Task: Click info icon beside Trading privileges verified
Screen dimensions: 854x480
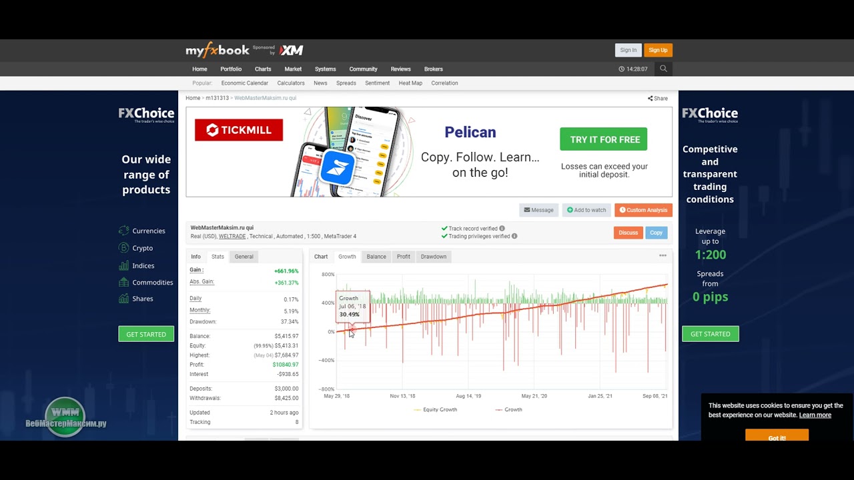Action: pyautogui.click(x=514, y=236)
